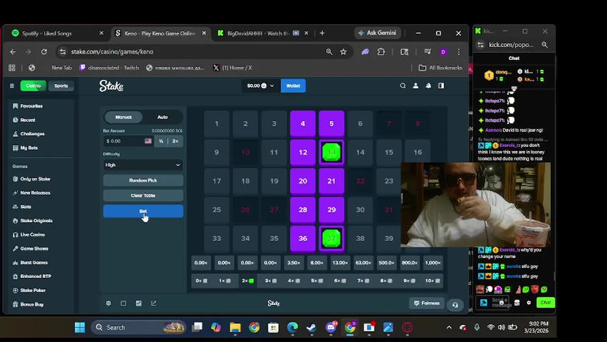
Task: Expand the $0.00 balance dropdown
Action: [x=260, y=86]
